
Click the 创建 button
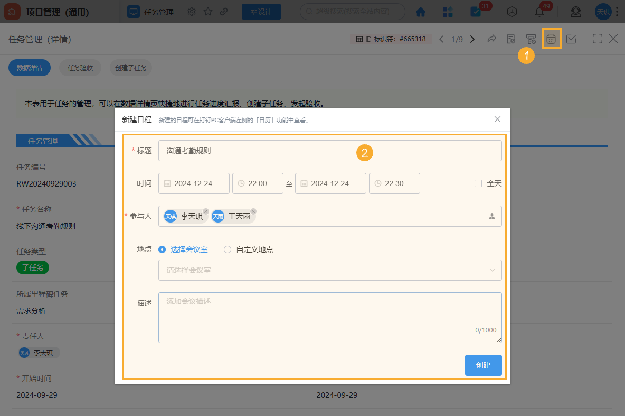[483, 365]
